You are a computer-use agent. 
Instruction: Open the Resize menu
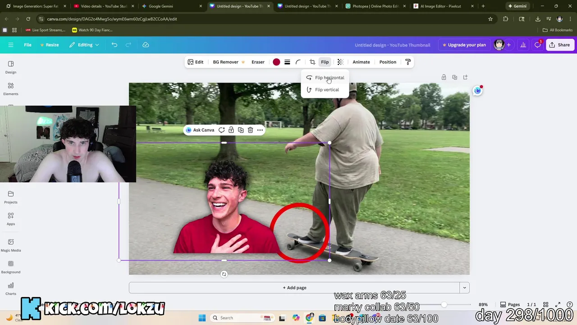point(49,45)
